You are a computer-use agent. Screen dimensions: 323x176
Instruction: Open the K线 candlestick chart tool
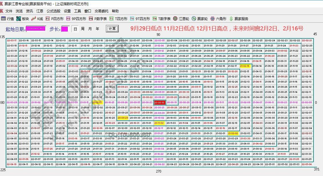pos(37,19)
